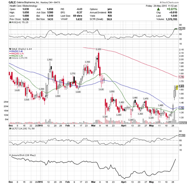
Task: Click the 2.120 peak price label
Action: tap(98, 49)
